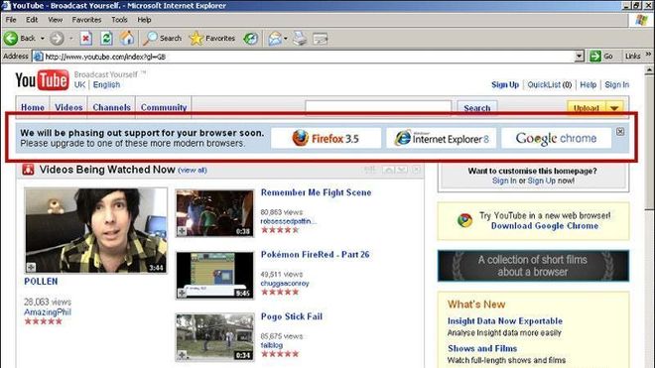Expand the Back button history dropdown
Viewport: 655px width, 368px height.
[x=43, y=39]
